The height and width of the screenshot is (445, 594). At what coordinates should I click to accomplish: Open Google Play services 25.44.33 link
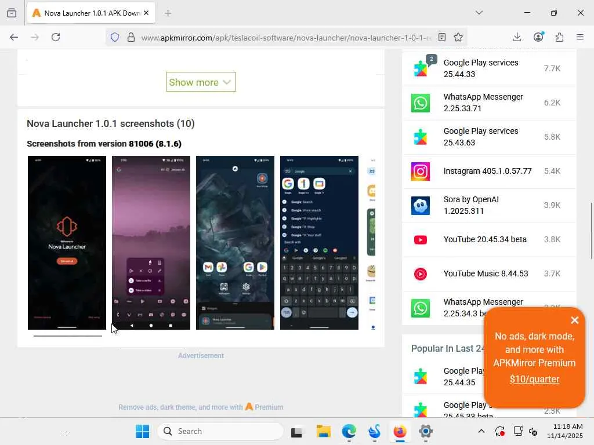(x=481, y=68)
